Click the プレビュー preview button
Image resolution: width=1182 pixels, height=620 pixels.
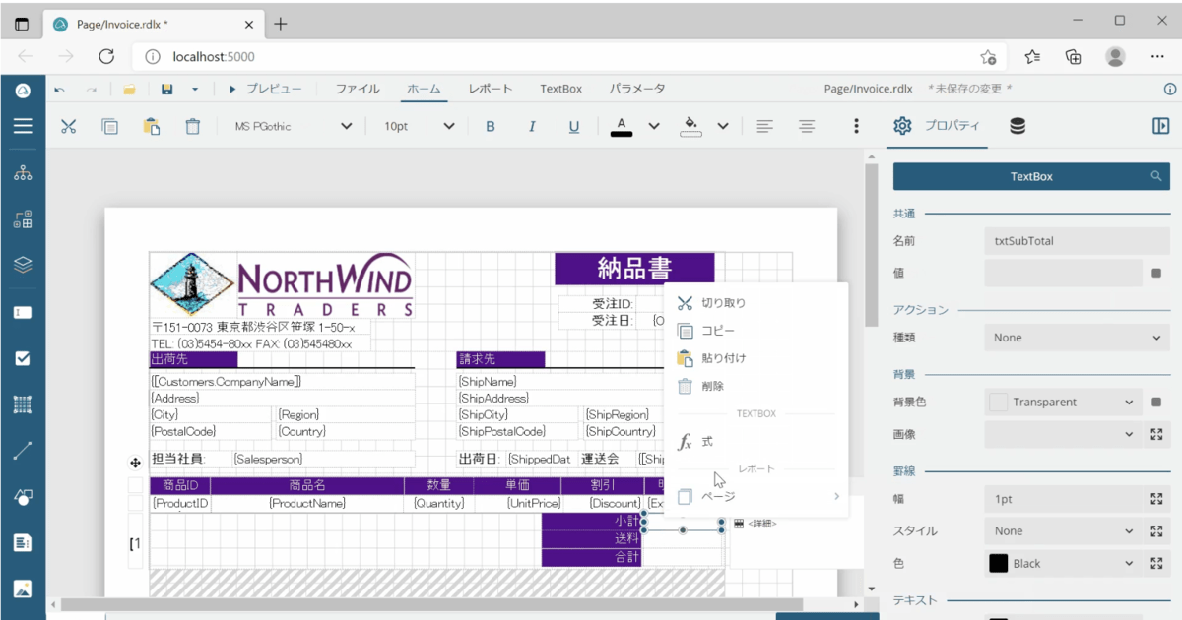(x=265, y=89)
